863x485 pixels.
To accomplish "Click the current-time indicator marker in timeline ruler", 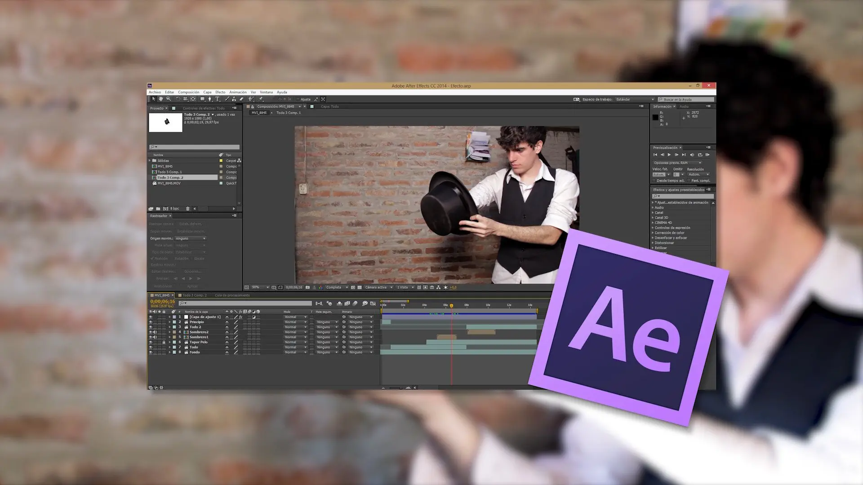I will [x=452, y=306].
